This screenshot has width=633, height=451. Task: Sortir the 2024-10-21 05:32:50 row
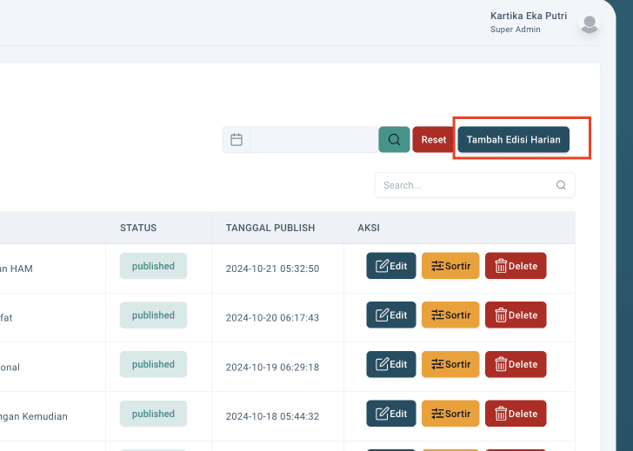450,266
